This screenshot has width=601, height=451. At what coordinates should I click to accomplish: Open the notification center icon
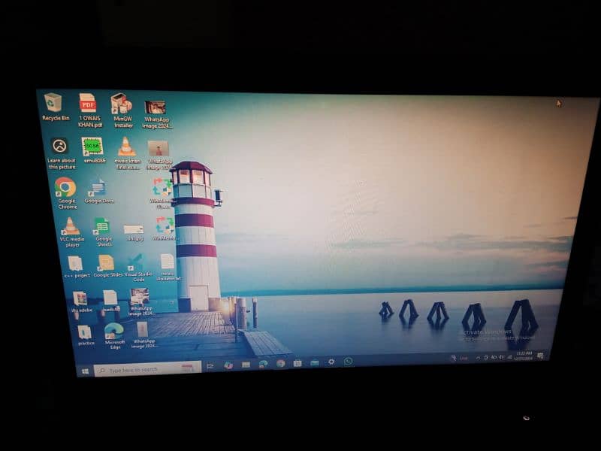coord(540,356)
